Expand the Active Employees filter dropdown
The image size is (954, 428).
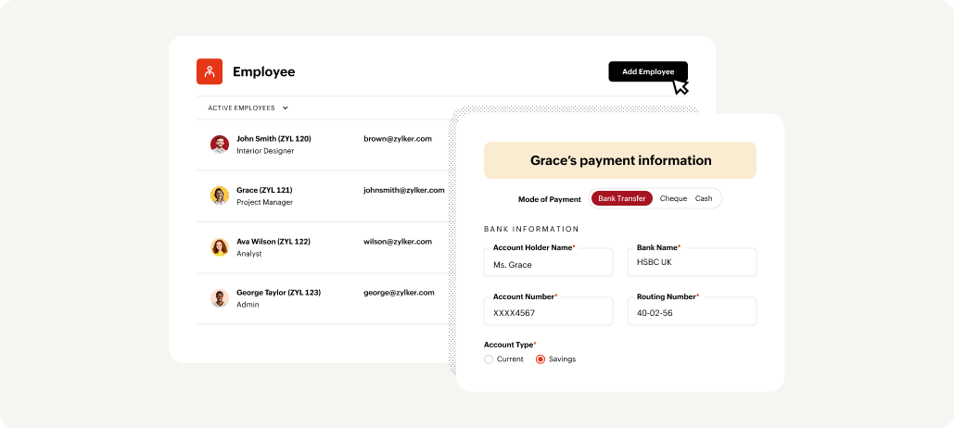(248, 107)
